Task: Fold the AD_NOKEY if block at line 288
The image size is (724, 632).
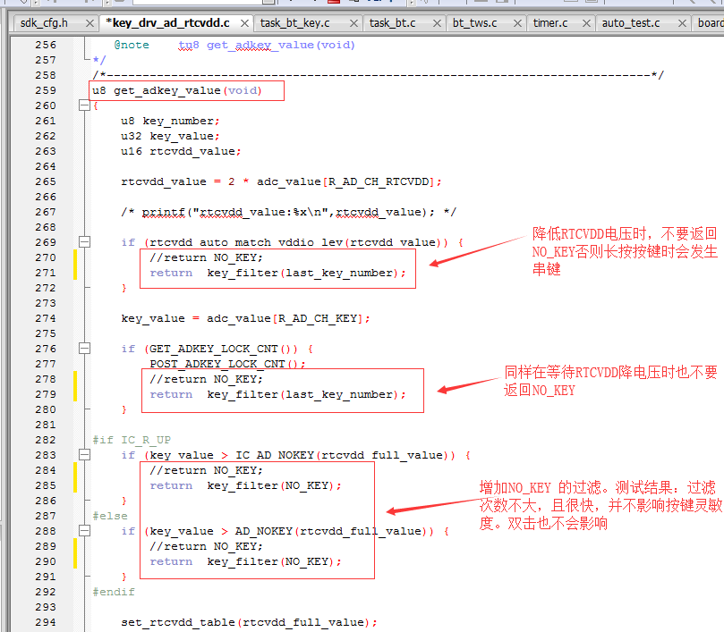Action: pos(84,531)
